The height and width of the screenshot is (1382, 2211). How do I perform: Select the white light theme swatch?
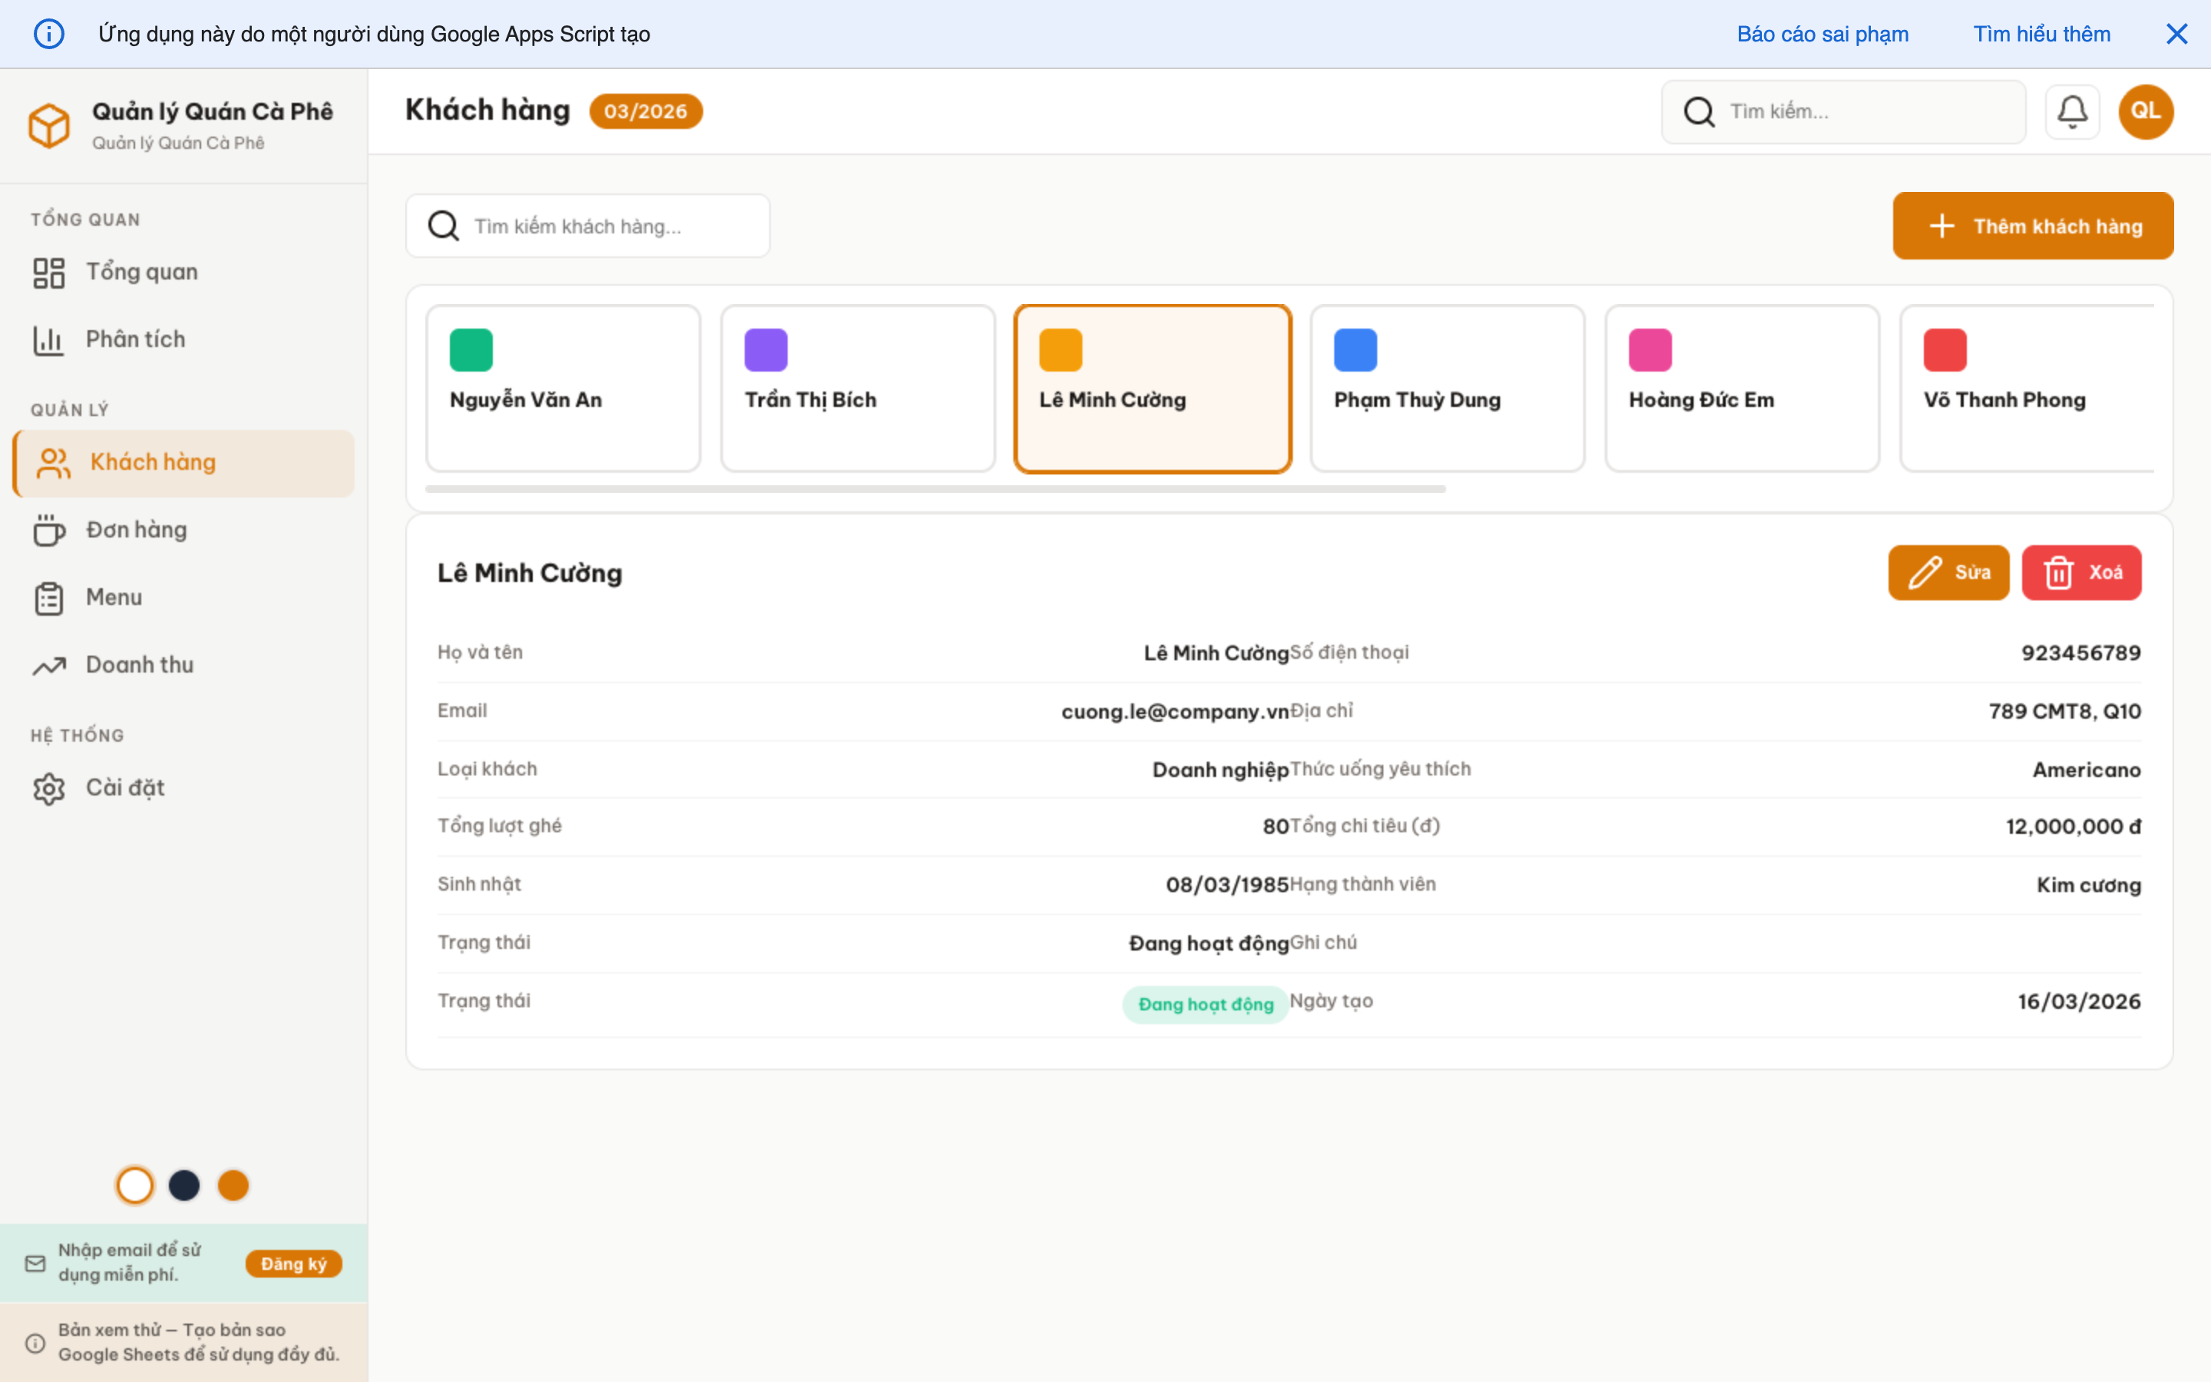coord(135,1185)
